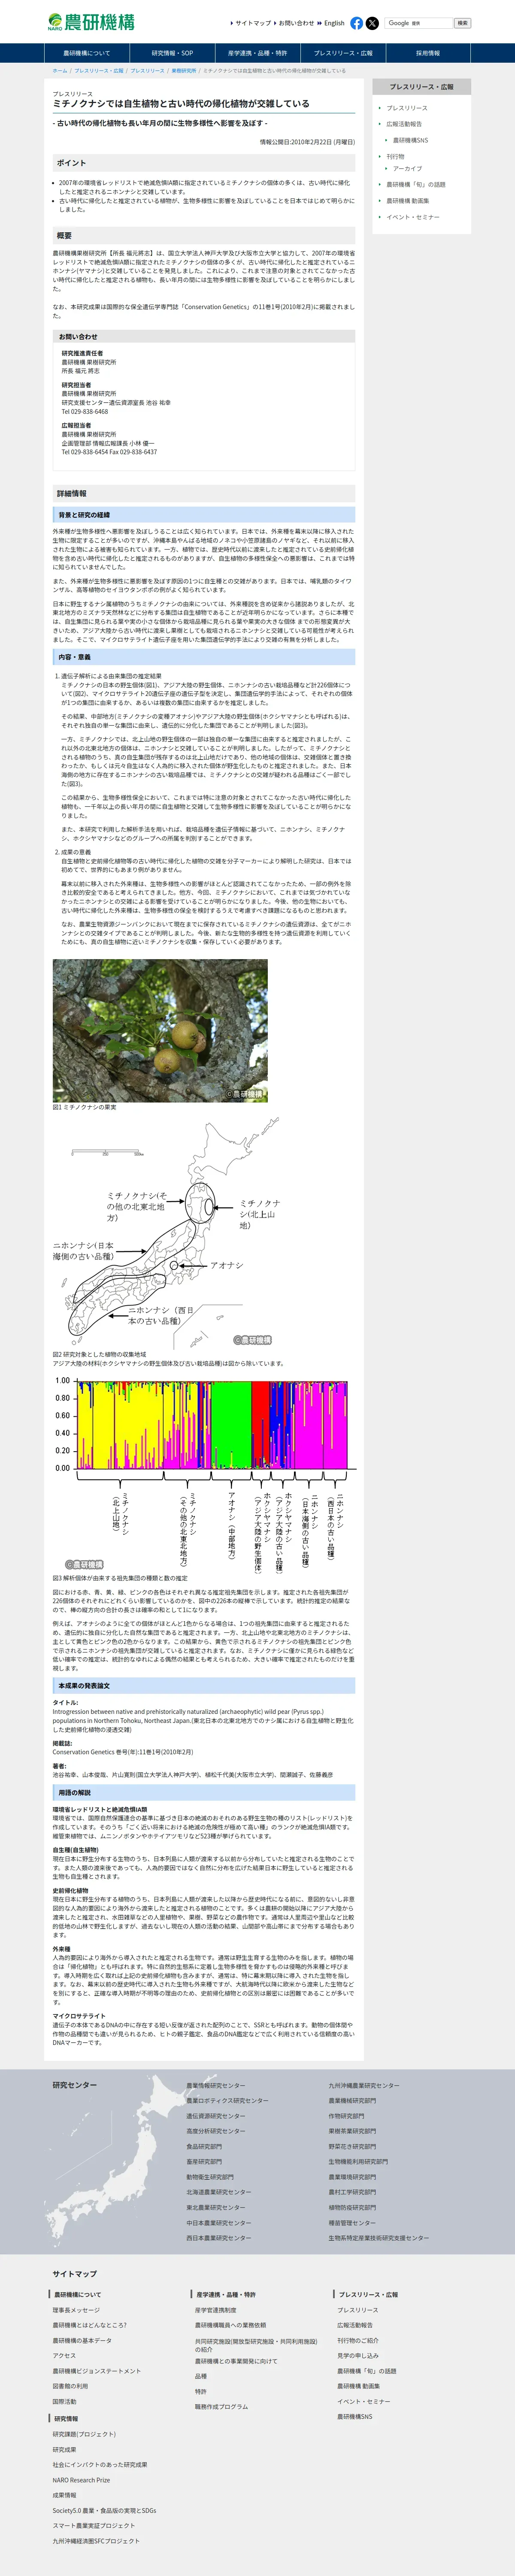Open 農業情報研究センター footer link
The height and width of the screenshot is (2576, 515).
pos(215,2086)
